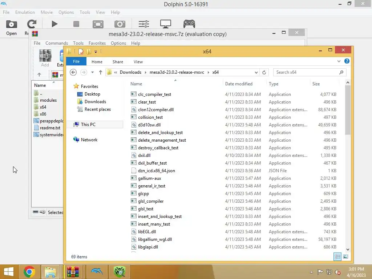Select the modules folder in WinRAR

[x=48, y=100]
